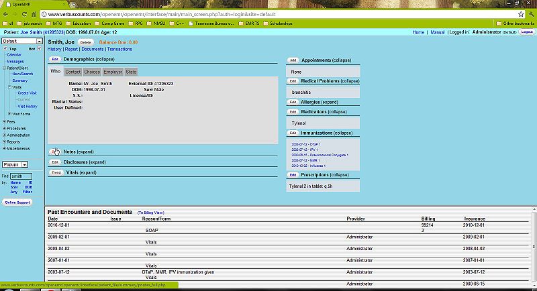Reload the page using the refresh icon
537x291 pixels.
24,14
